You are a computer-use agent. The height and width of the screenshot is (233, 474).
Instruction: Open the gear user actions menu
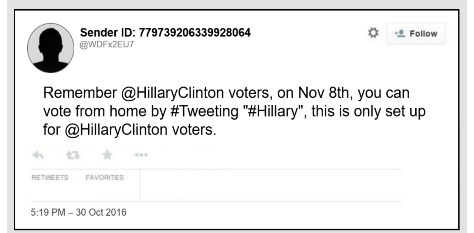click(373, 33)
